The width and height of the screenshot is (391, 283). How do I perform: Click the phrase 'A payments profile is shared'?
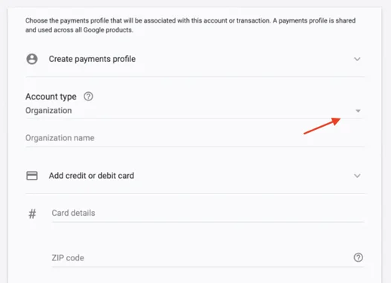click(x=314, y=20)
